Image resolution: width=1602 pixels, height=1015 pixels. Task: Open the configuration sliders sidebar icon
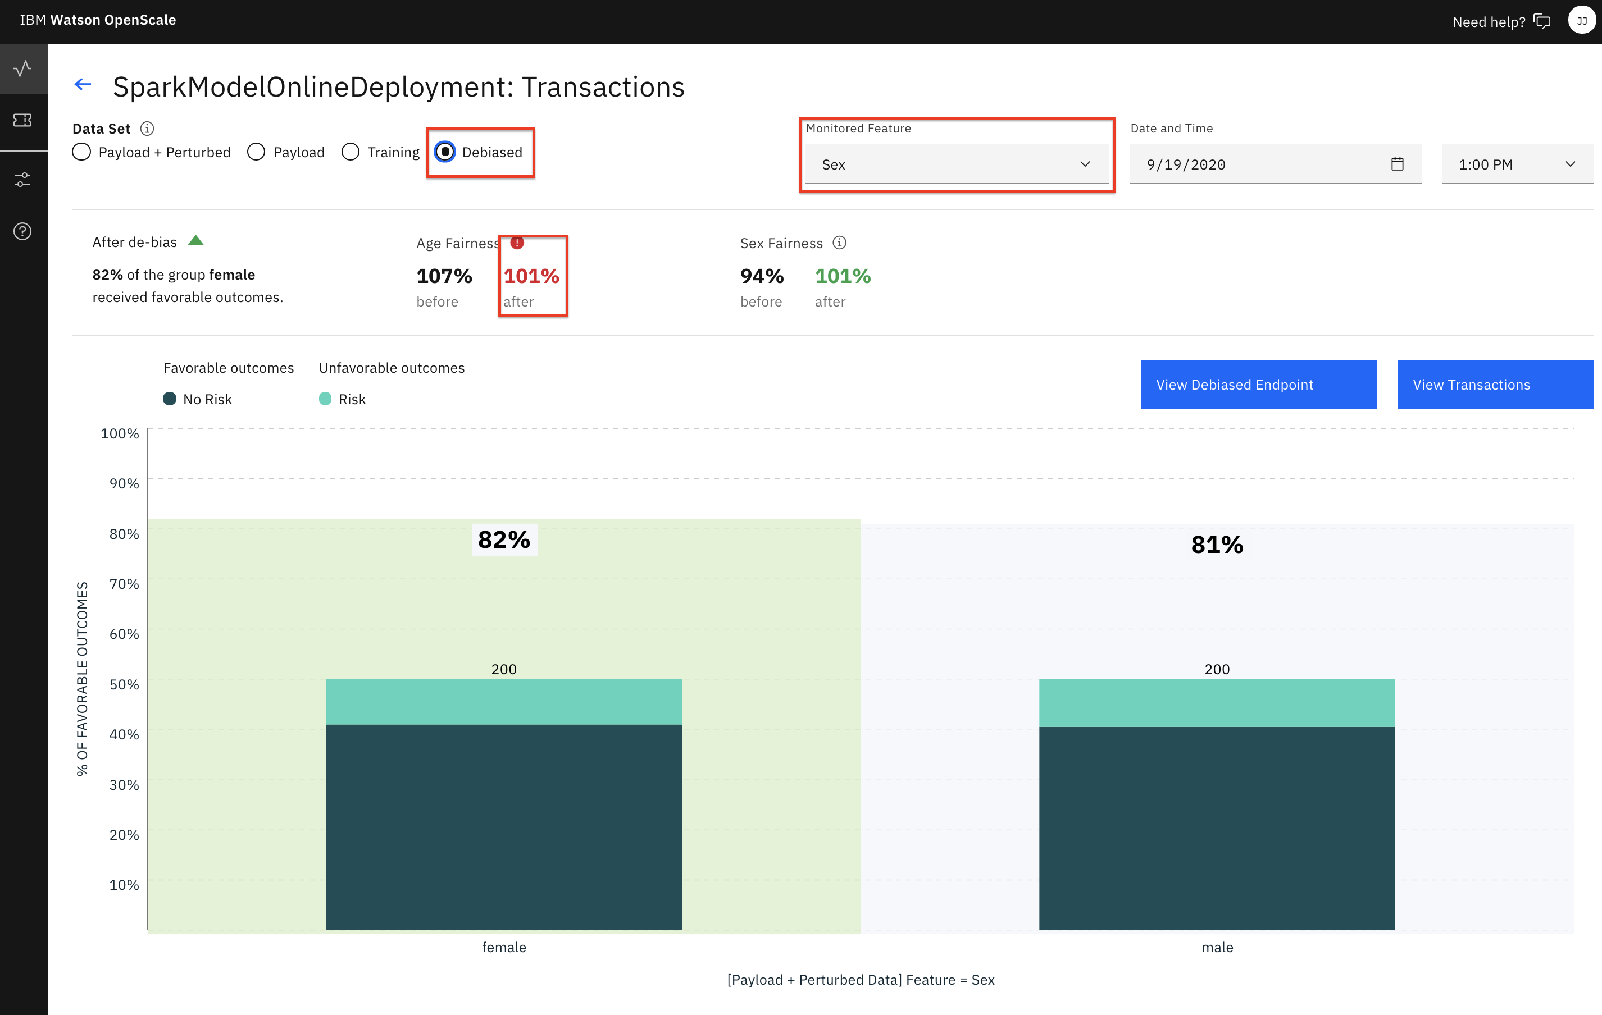click(23, 180)
